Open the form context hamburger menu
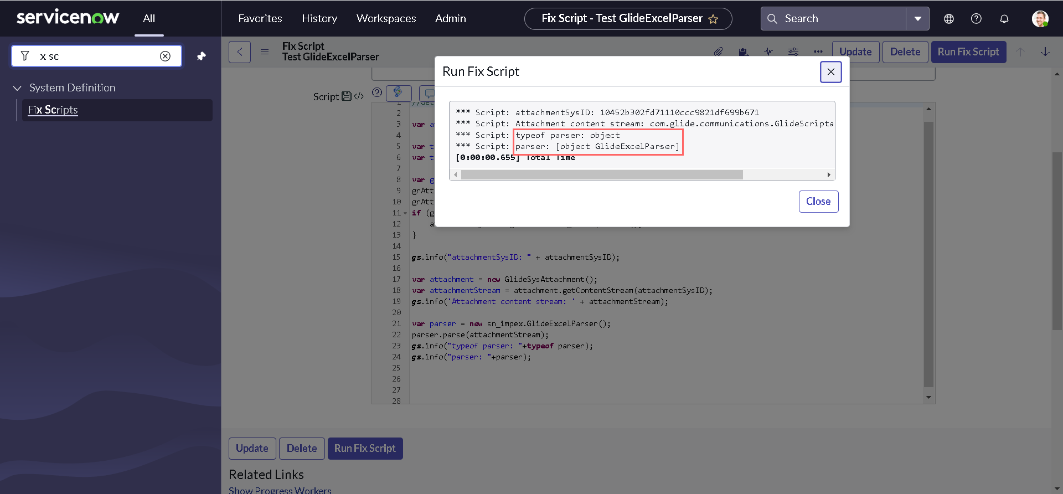 click(265, 52)
